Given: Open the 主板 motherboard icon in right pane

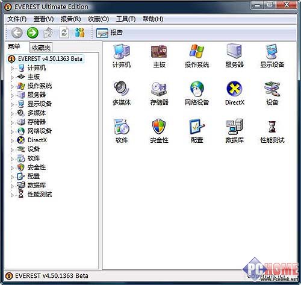Looking at the screenshot, I should point(159,55).
